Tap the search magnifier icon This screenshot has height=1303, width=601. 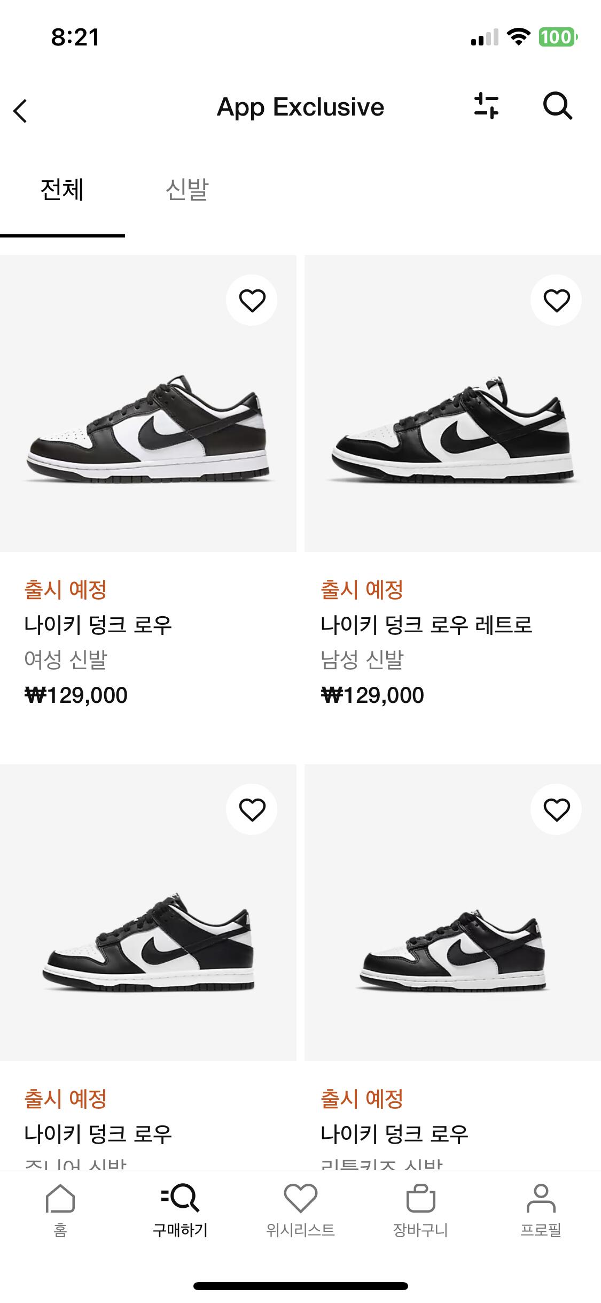coord(557,105)
